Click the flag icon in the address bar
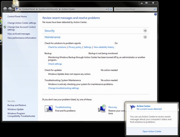 coord(17,9)
